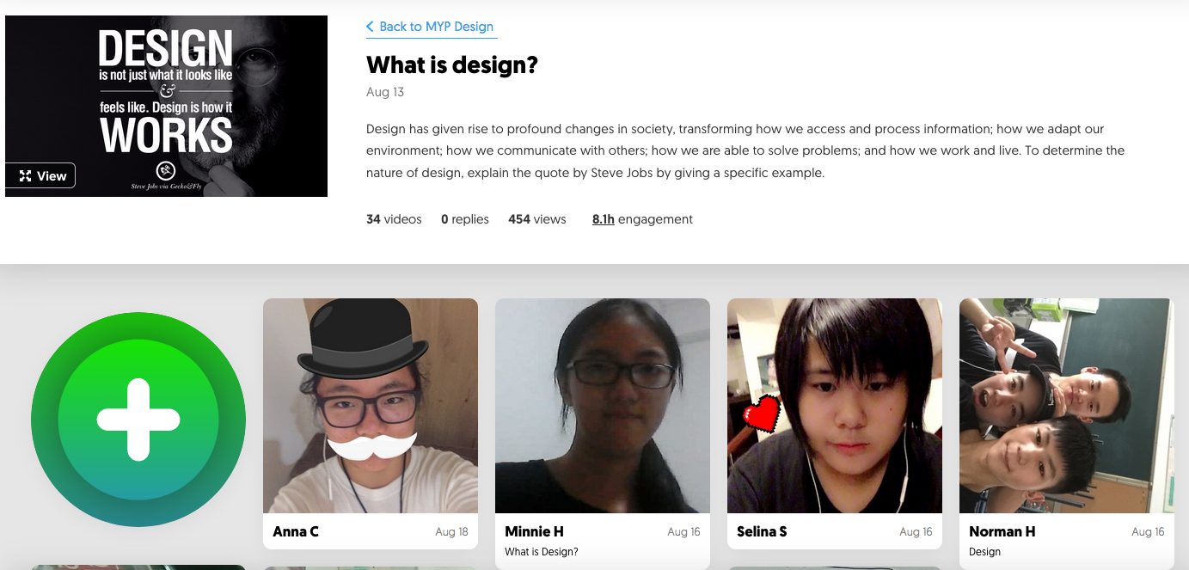This screenshot has width=1189, height=570.
Task: Click the name Selina S
Action: pos(762,531)
